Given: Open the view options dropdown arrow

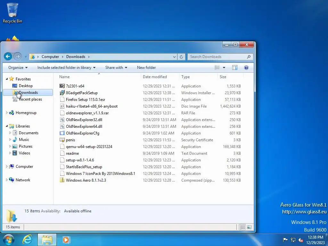Looking at the screenshot, I should (x=224, y=68).
